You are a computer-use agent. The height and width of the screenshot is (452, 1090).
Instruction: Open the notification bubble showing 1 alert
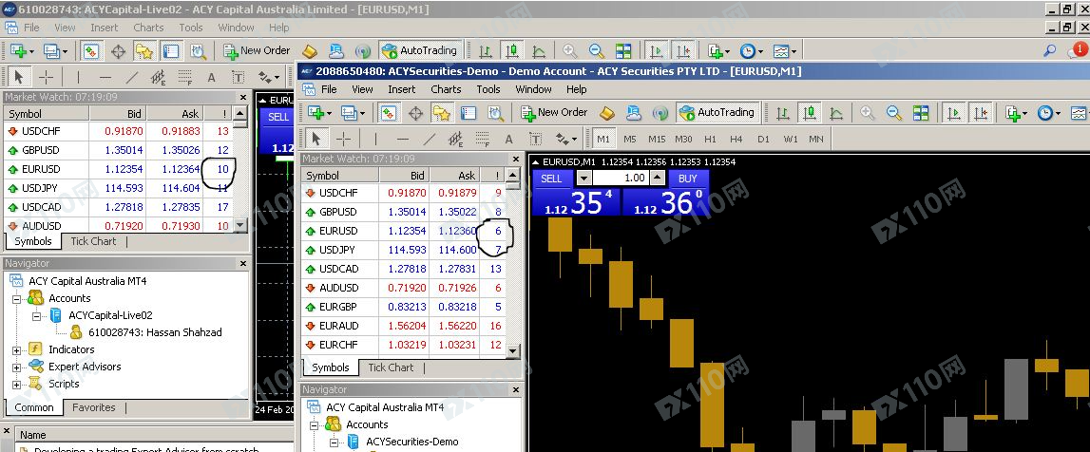[1080, 50]
